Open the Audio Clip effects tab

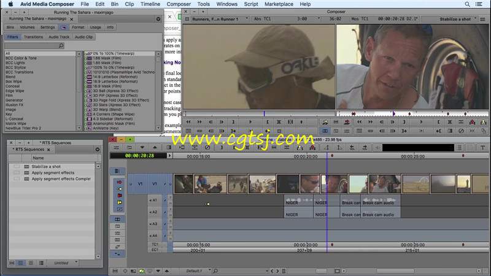[83, 37]
